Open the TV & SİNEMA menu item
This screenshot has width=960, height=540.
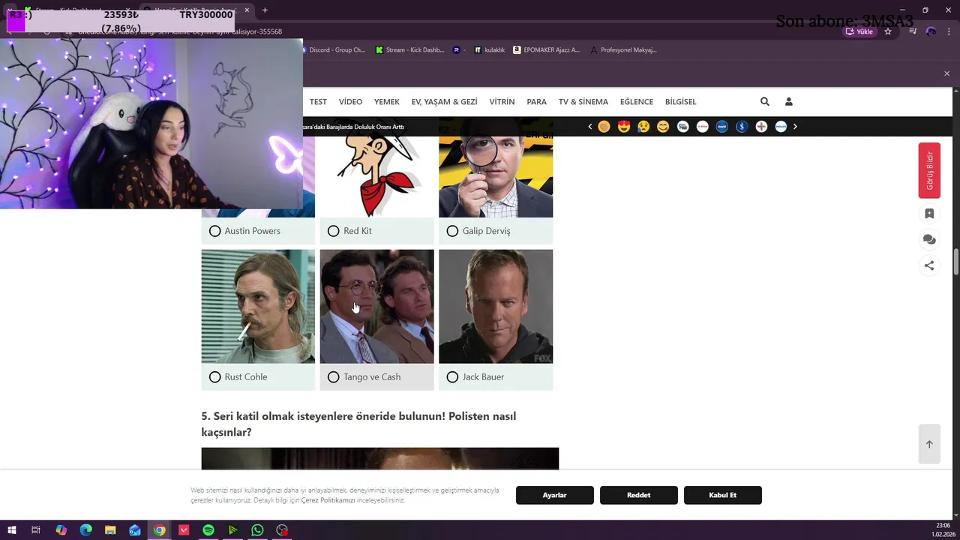click(583, 101)
